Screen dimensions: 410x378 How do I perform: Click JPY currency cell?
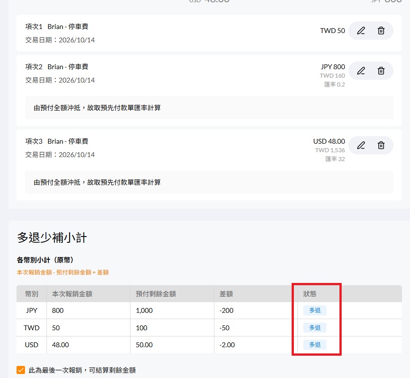click(x=32, y=310)
